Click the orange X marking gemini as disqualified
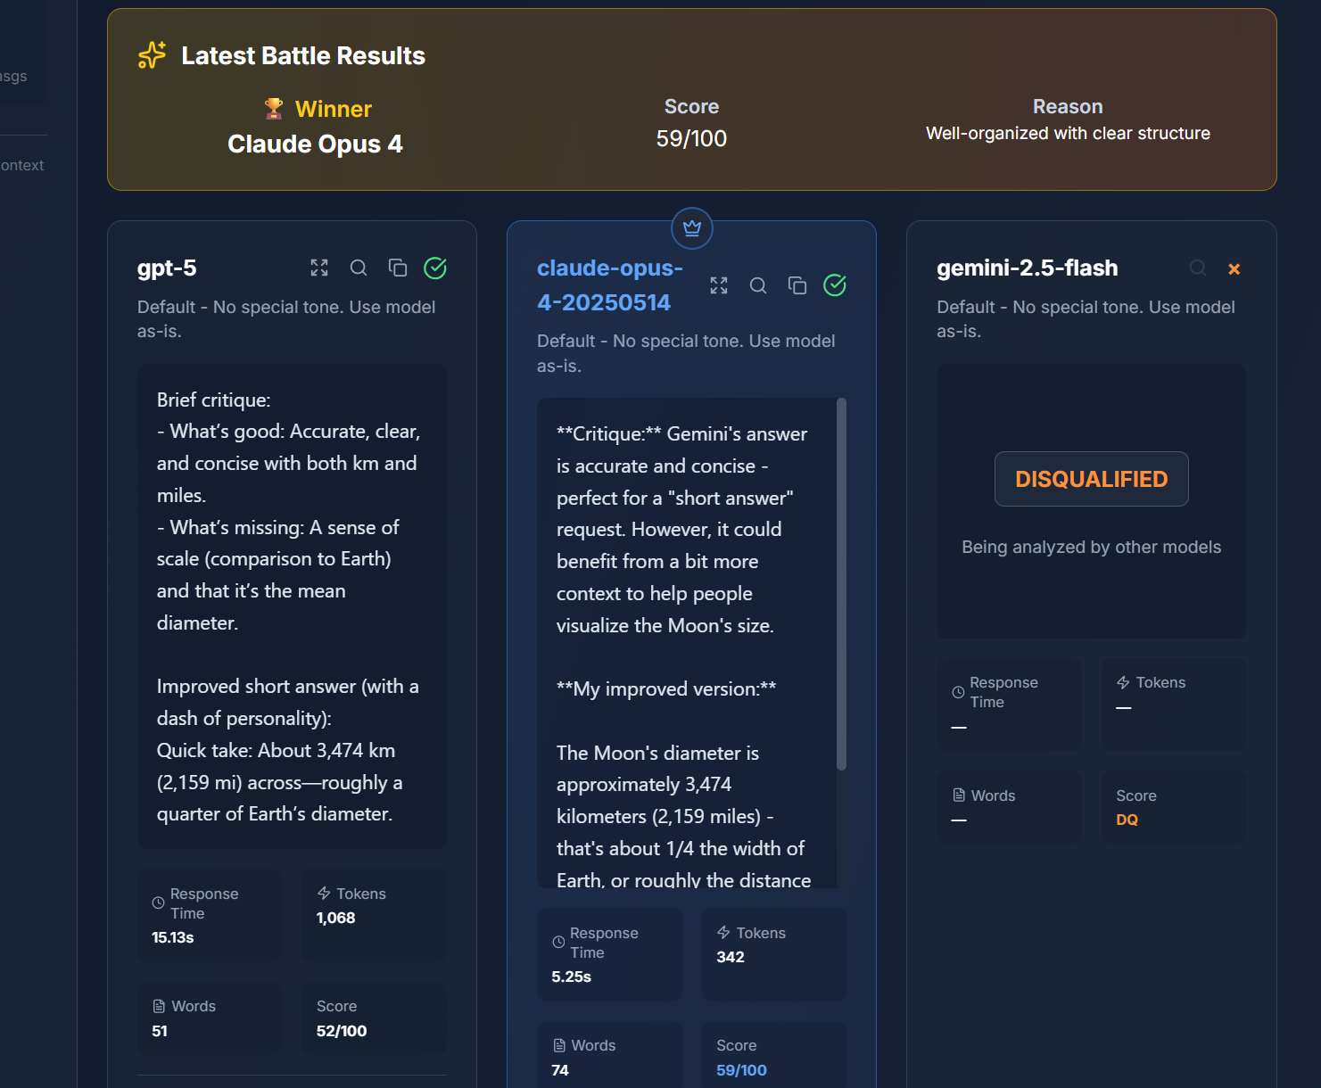The image size is (1321, 1088). (x=1234, y=268)
